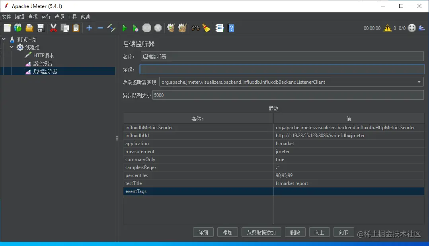Open the 查找 menu
This screenshot has width=429, height=246.
pos(33,17)
